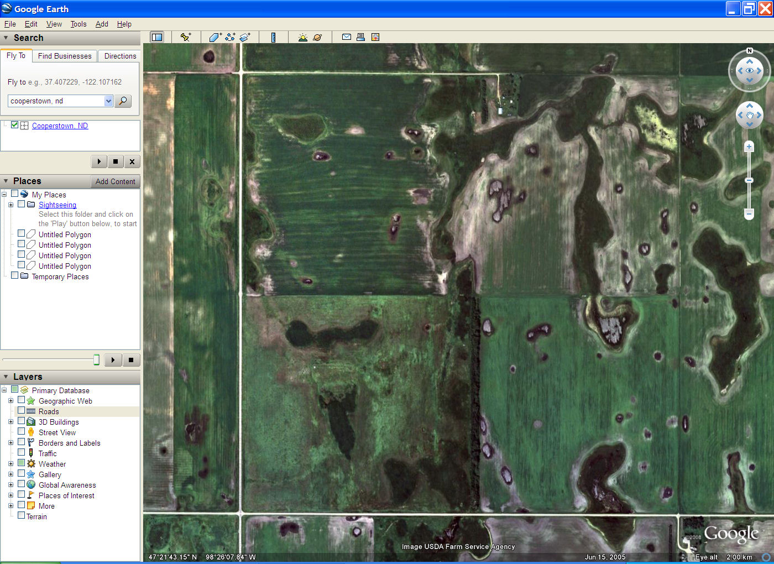Screen dimensions: 774x564
Task: Toggle the sunlight across landscape tool
Action: pos(302,37)
